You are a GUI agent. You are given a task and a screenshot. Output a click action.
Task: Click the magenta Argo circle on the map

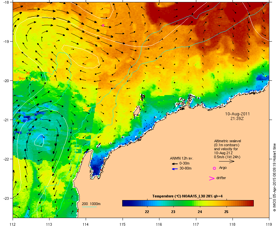103,26
